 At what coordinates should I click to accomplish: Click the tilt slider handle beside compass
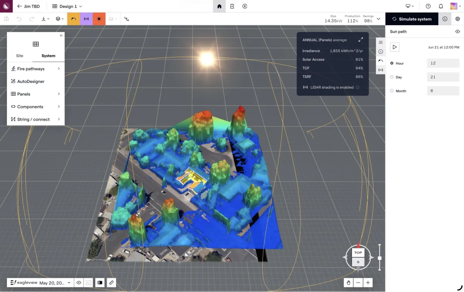[380, 258]
